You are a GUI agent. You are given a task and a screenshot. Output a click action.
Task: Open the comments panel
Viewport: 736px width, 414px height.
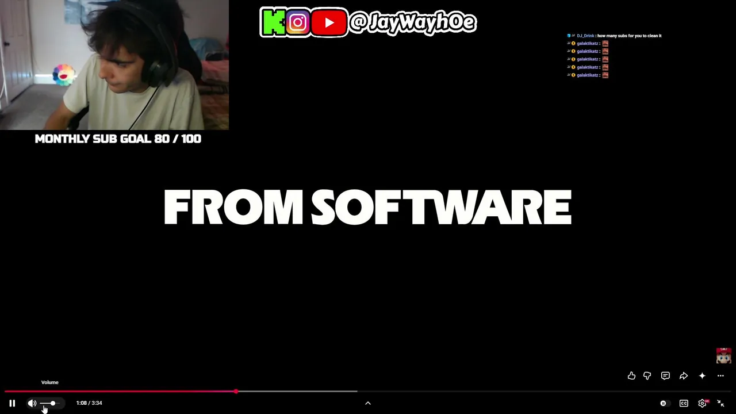665,375
